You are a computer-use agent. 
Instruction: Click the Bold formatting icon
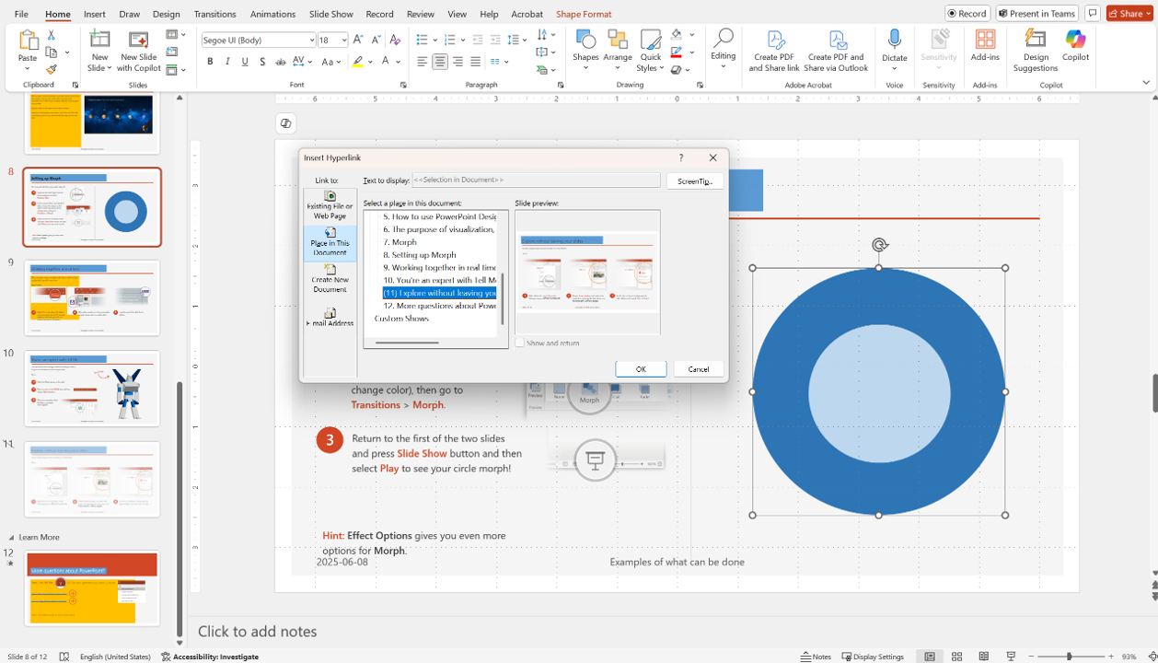210,62
